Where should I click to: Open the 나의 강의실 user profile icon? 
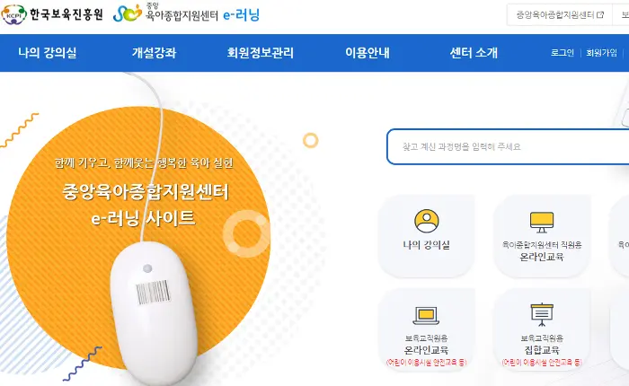click(427, 221)
